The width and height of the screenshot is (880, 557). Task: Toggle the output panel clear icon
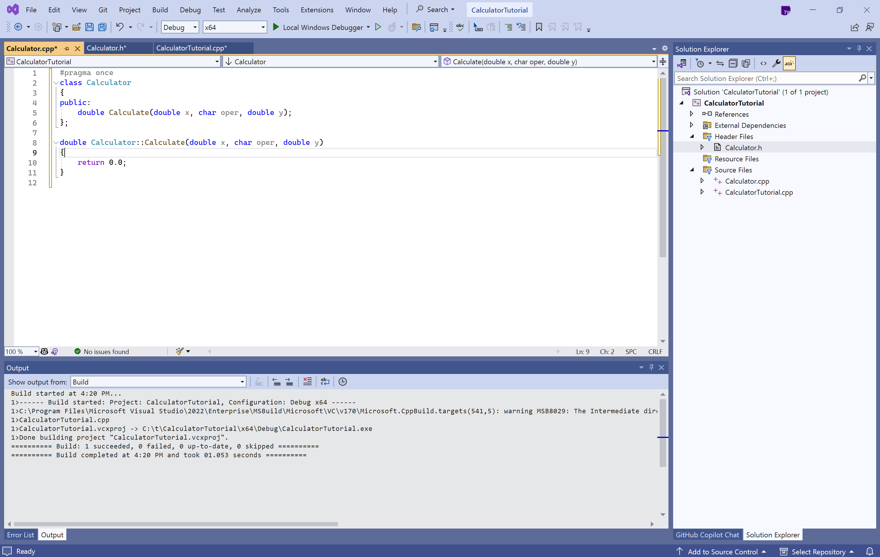click(308, 381)
